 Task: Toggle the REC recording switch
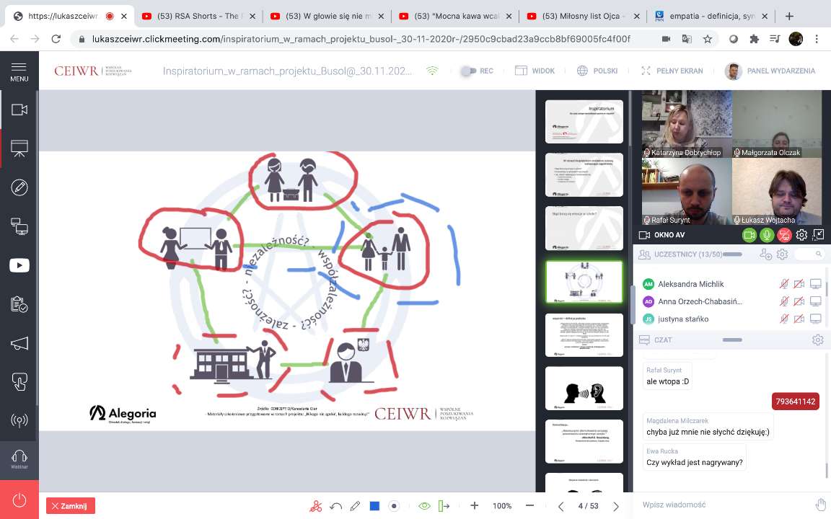click(470, 71)
